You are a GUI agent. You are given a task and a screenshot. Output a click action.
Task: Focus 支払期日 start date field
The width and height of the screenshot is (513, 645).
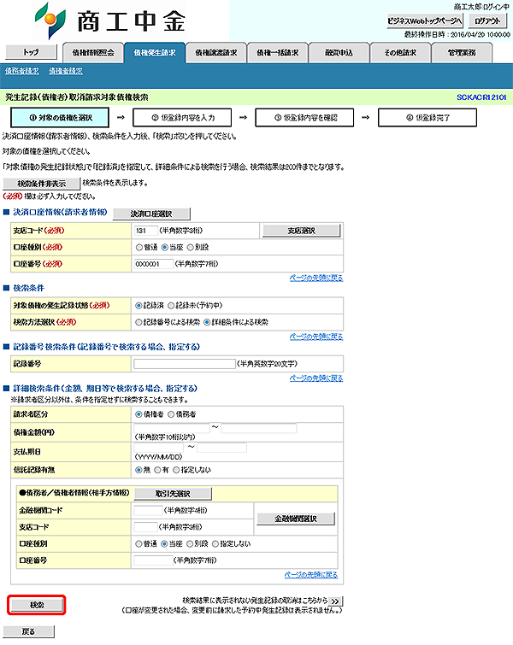[159, 448]
